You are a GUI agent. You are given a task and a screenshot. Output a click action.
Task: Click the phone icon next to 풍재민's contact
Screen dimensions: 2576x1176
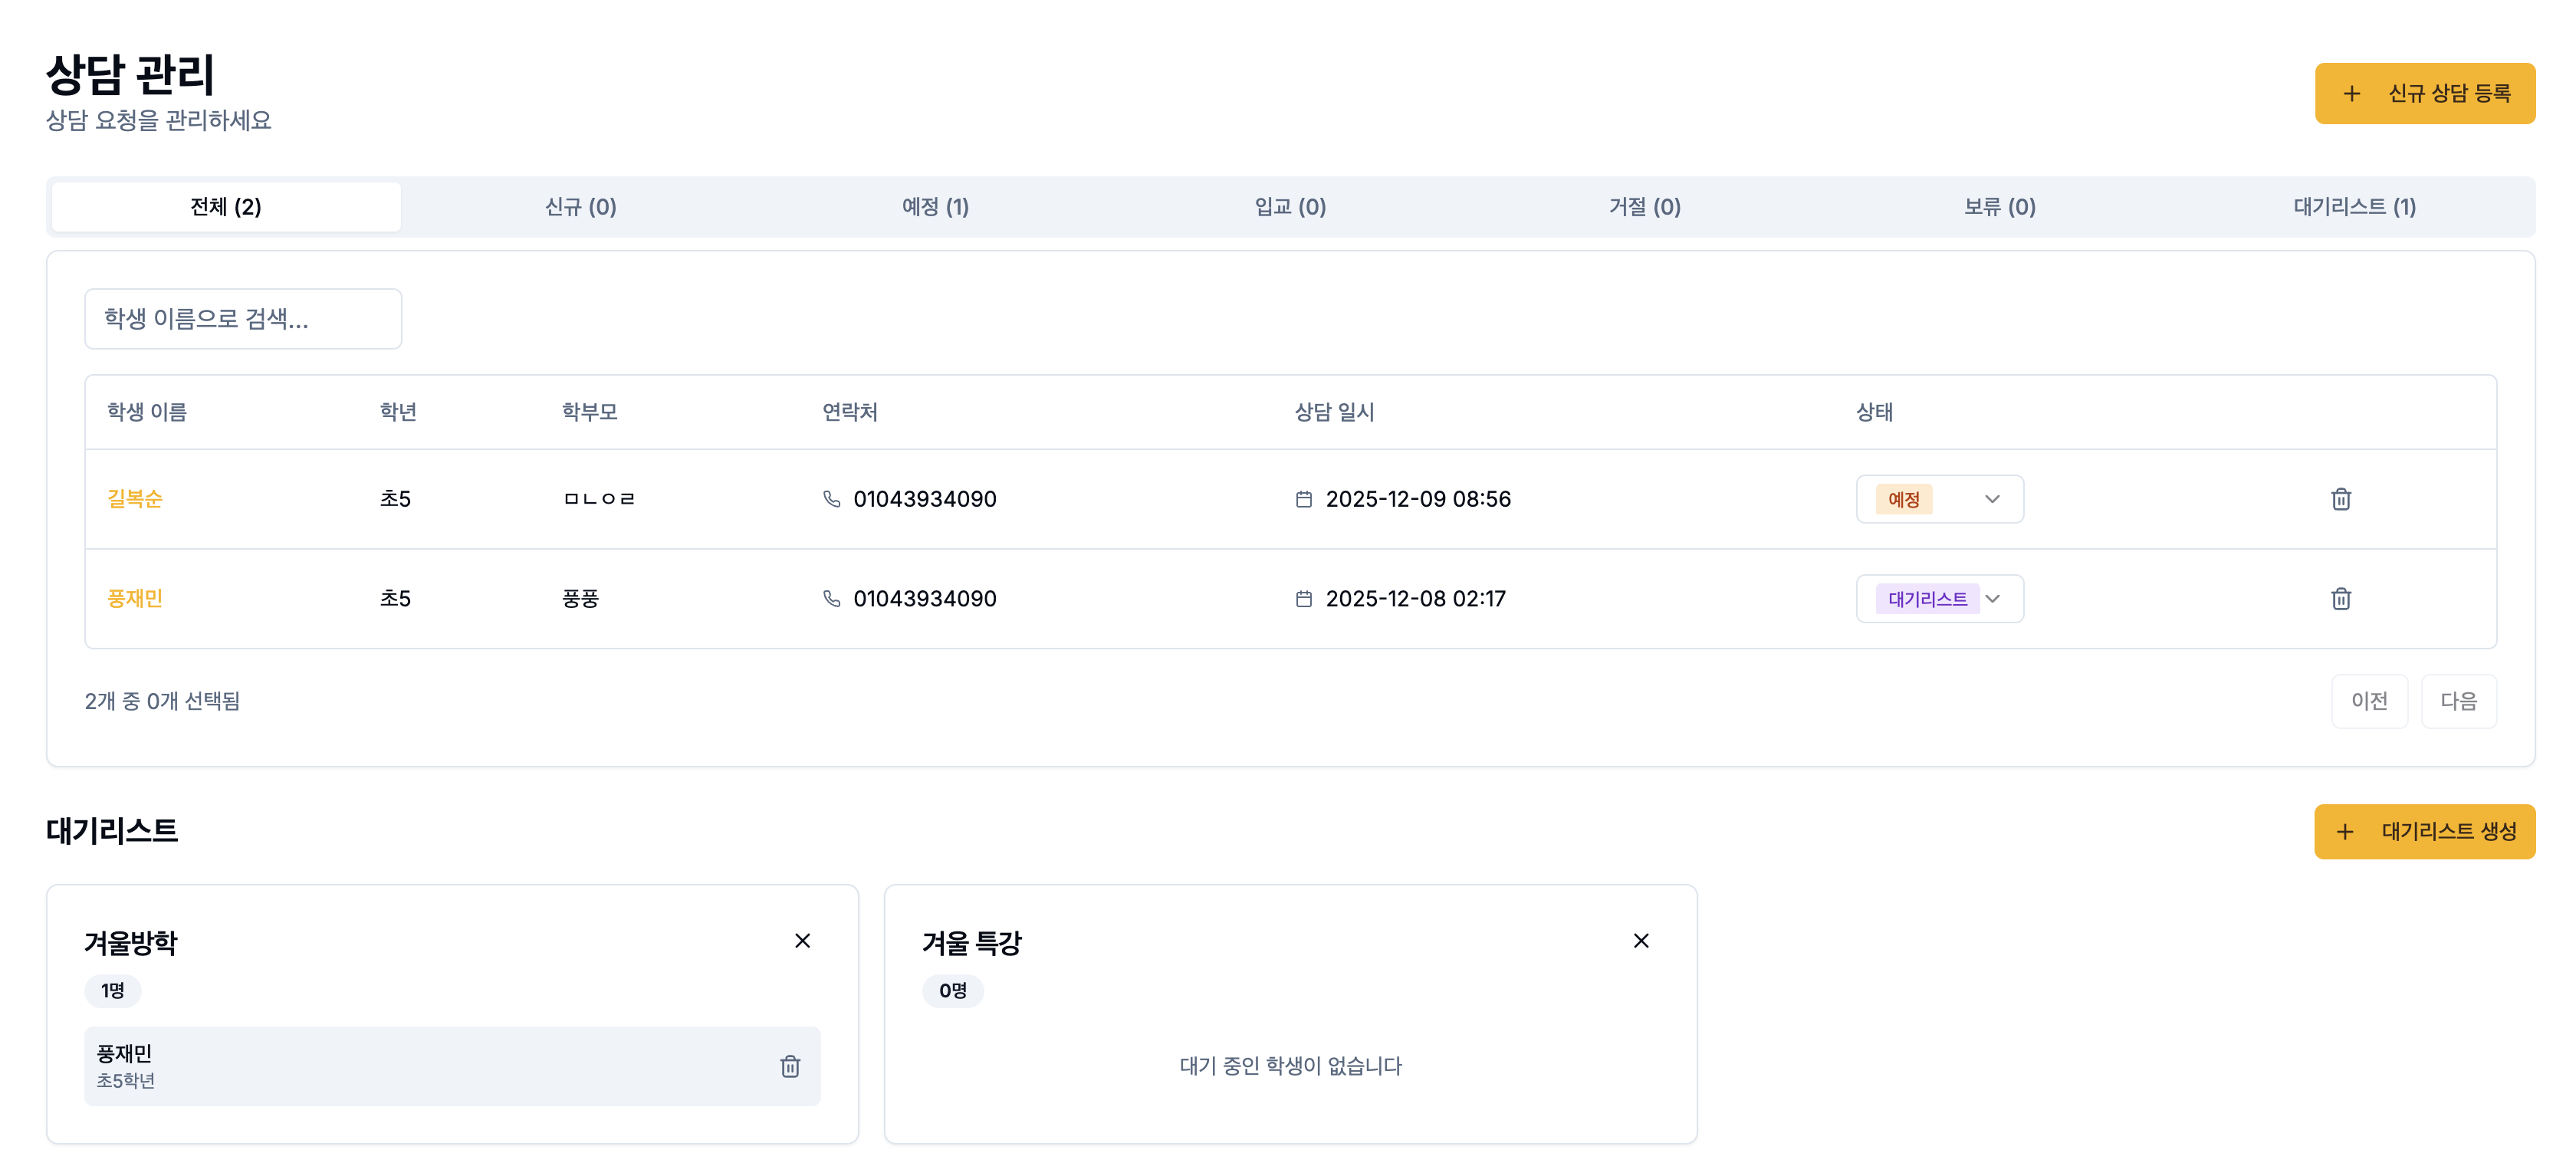click(x=832, y=598)
